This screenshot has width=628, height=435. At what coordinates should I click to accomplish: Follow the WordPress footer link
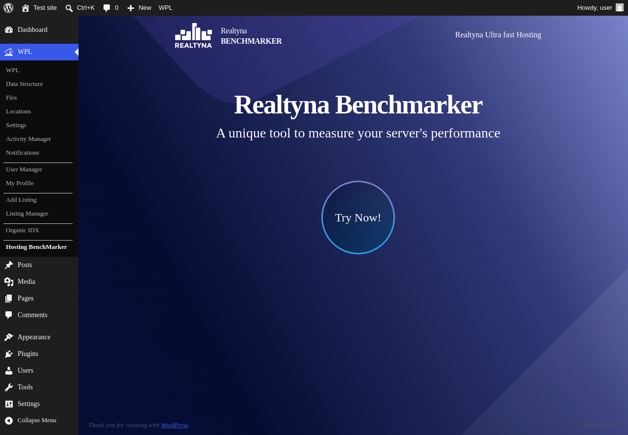[x=175, y=425]
